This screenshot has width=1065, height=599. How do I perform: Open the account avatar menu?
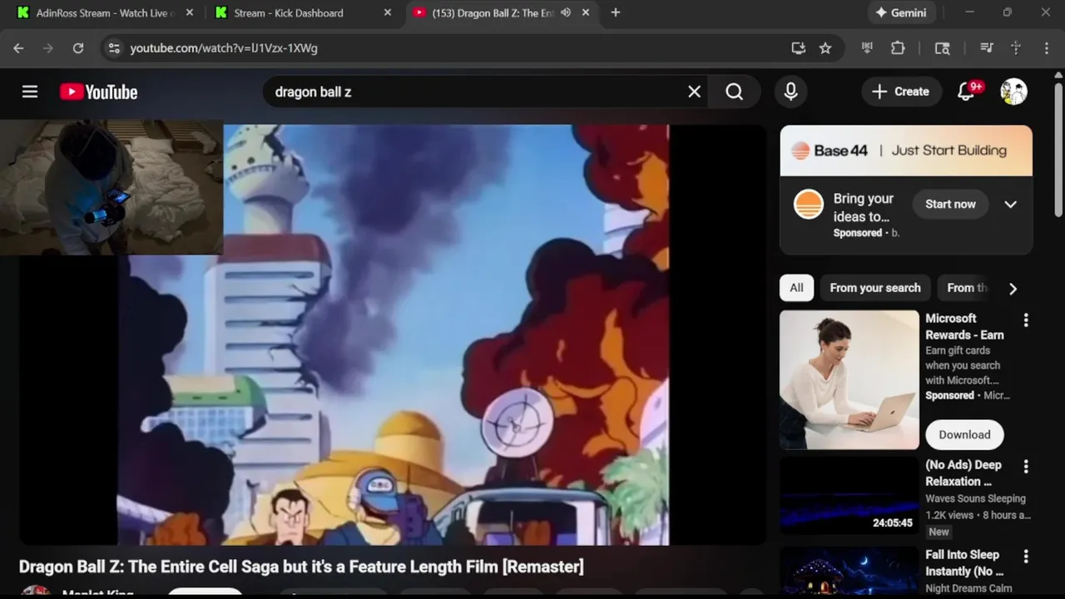(1013, 92)
